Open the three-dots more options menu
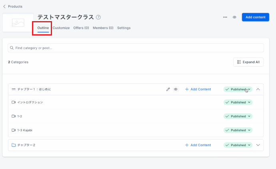Viewport: 276px width, 169px height. [x=225, y=17]
